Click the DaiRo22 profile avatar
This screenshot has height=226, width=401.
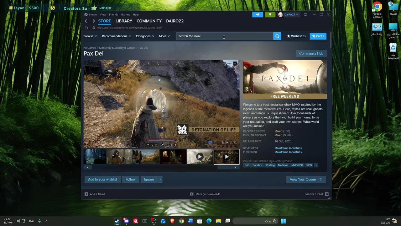280,14
